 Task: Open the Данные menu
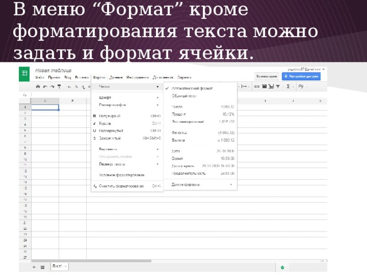[x=116, y=77]
